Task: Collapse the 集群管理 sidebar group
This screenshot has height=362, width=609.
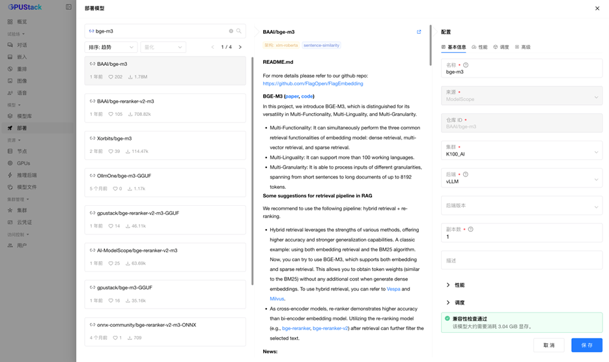Action: 18,199
